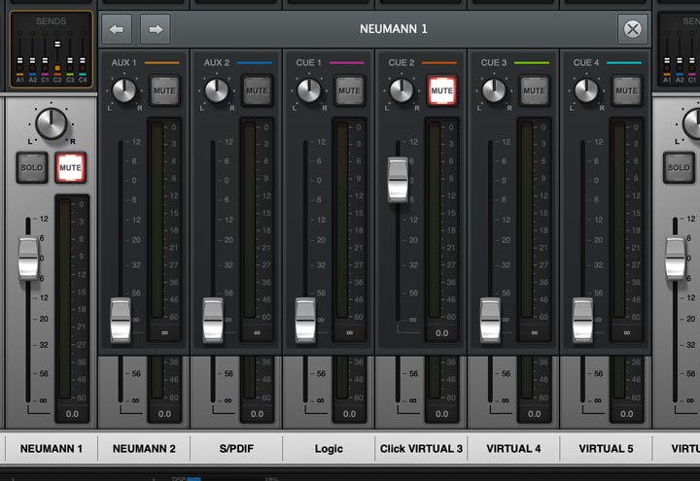Click the NEUMANN 1 channel 0.0 level readout
The width and height of the screenshot is (700, 481).
72,414
